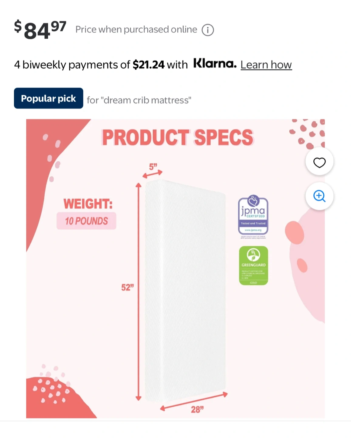Click the WEIGHT: label

(x=88, y=204)
